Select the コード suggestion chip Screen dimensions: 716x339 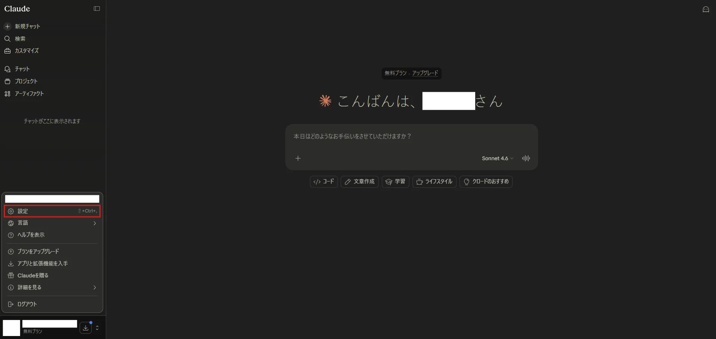(324, 182)
